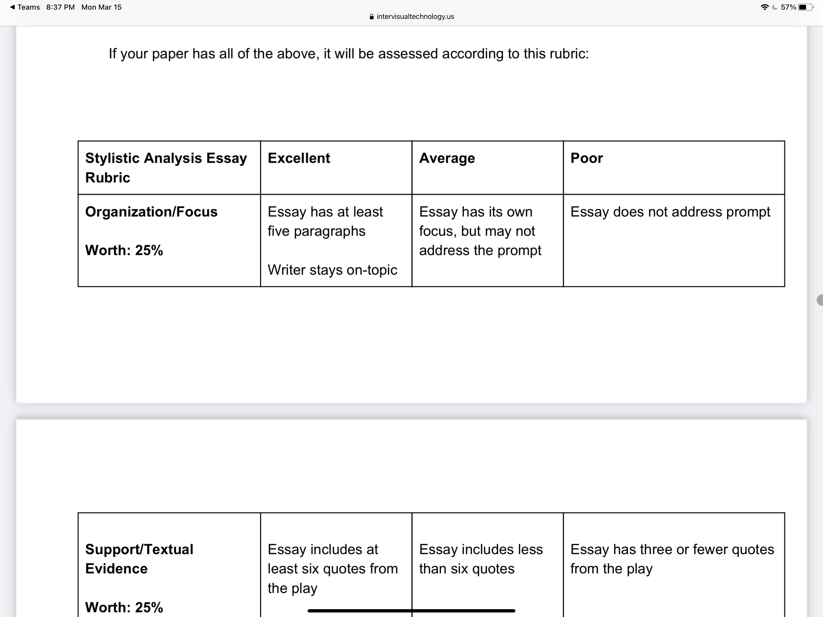
Task: Tap the 57% battery percentage
Action: [x=788, y=7]
